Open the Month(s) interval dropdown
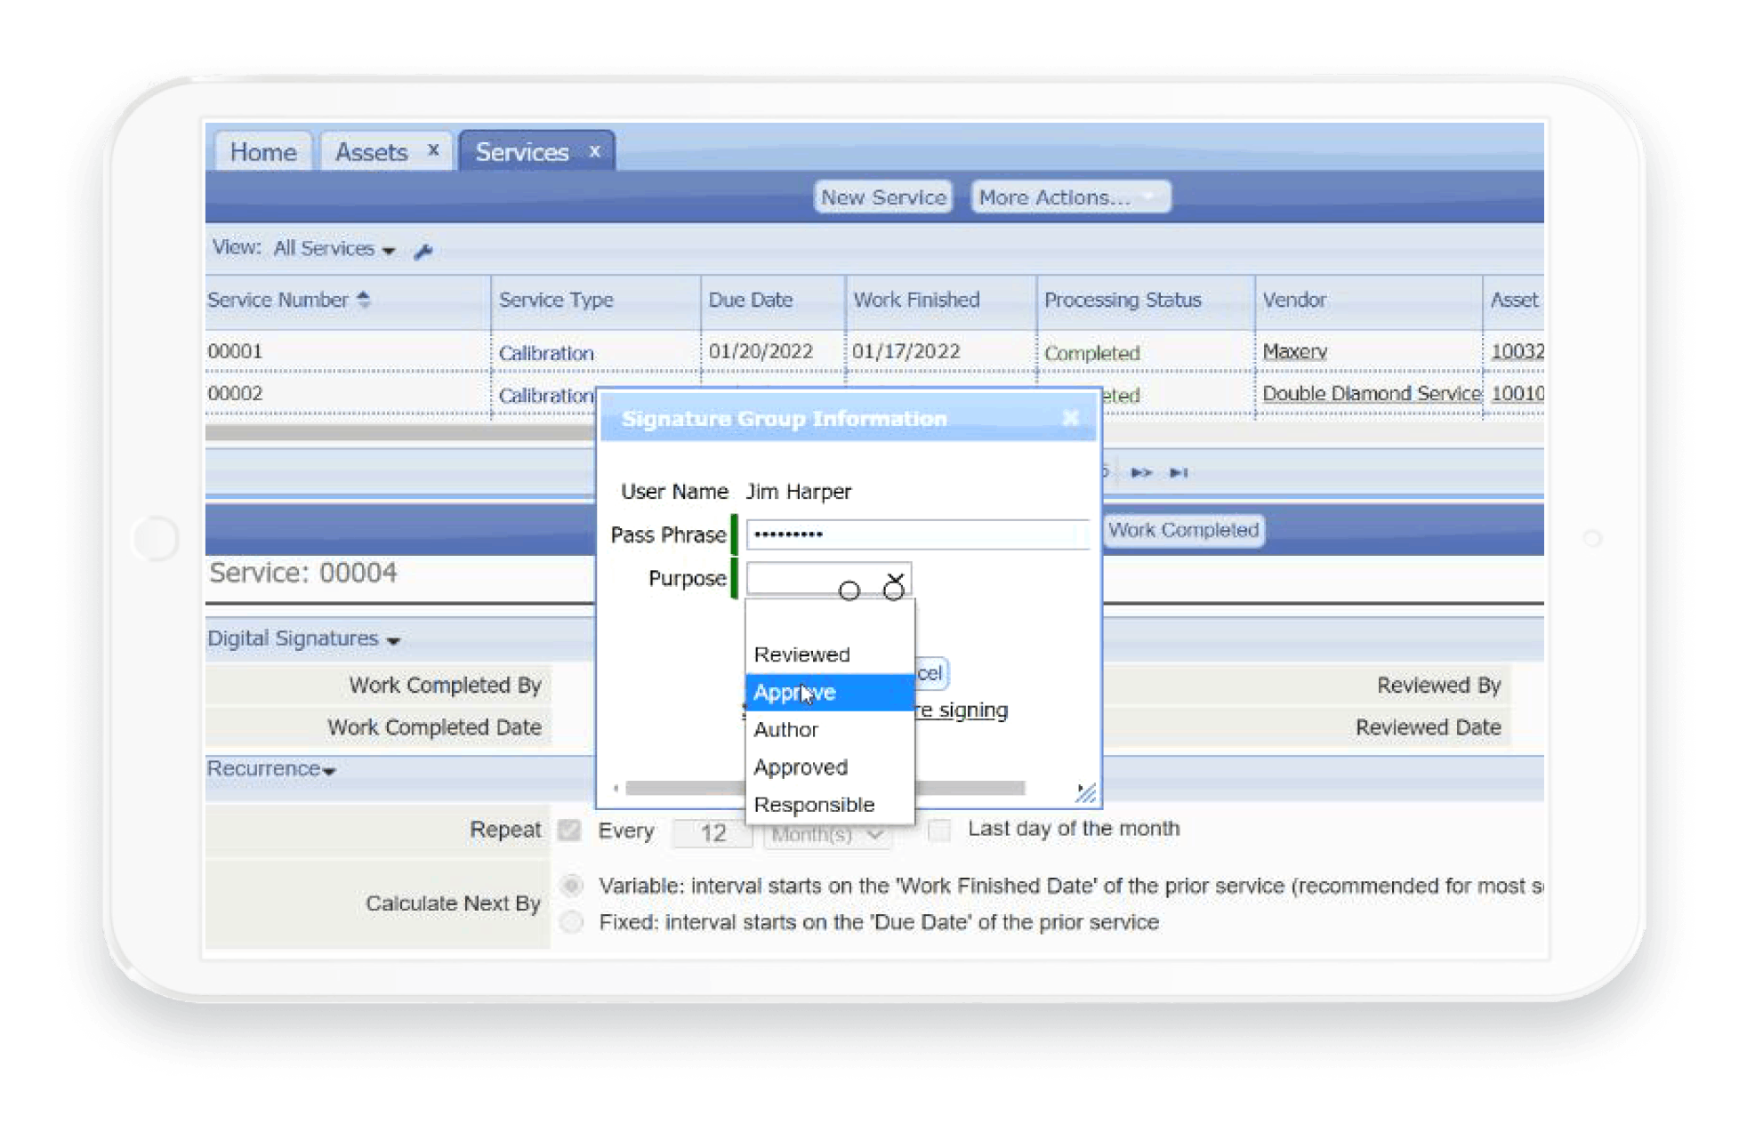The height and width of the screenshot is (1140, 1747). tap(826, 834)
